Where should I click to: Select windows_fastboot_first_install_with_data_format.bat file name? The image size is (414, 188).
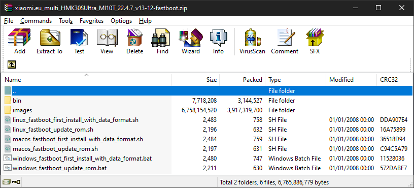click(82, 159)
